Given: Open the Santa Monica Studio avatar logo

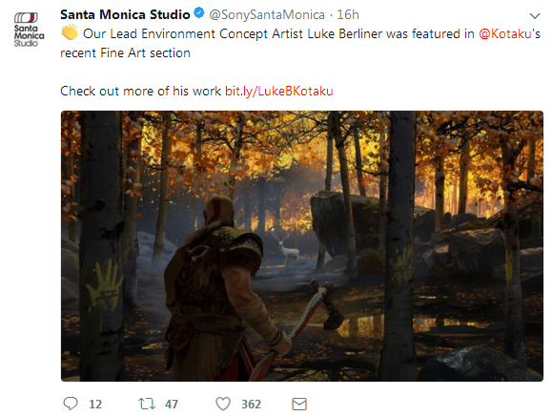Looking at the screenshot, I should point(29,30).
